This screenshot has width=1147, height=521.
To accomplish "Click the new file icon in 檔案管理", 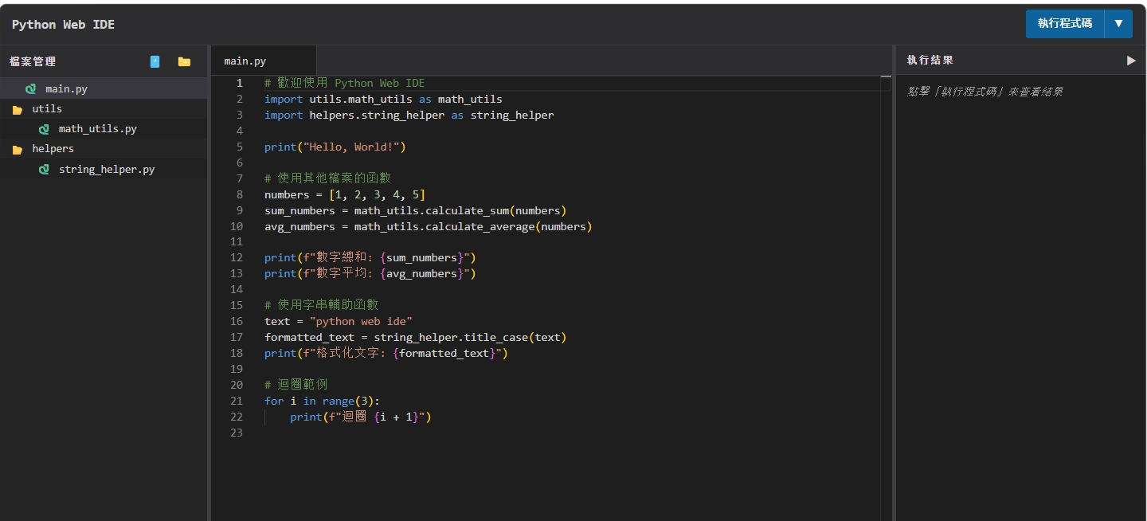I will [x=155, y=61].
